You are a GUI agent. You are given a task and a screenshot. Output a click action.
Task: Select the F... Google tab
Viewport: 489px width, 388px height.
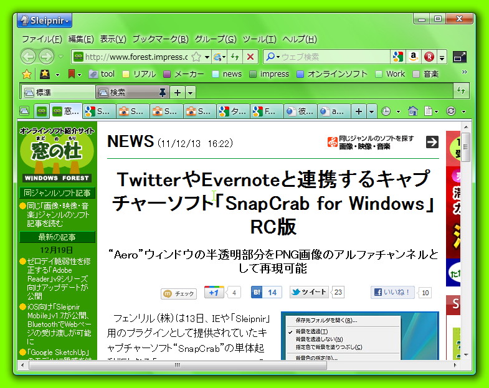coord(267,111)
